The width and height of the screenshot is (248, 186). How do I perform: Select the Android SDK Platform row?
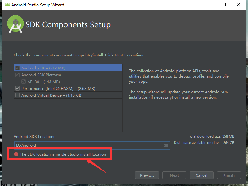pos(68,75)
